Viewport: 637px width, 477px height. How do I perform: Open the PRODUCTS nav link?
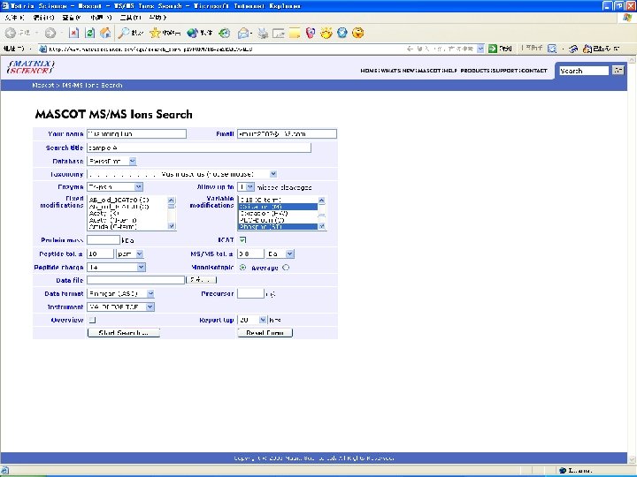[475, 71]
